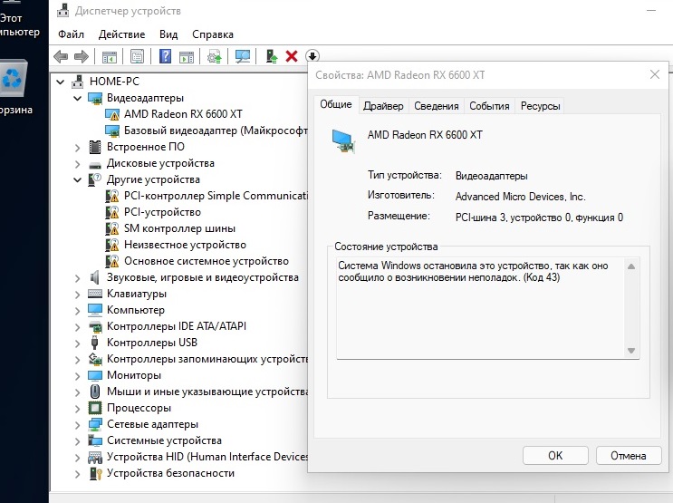The height and width of the screenshot is (503, 673).
Task: Switch to the Сведения tab
Action: tap(436, 106)
